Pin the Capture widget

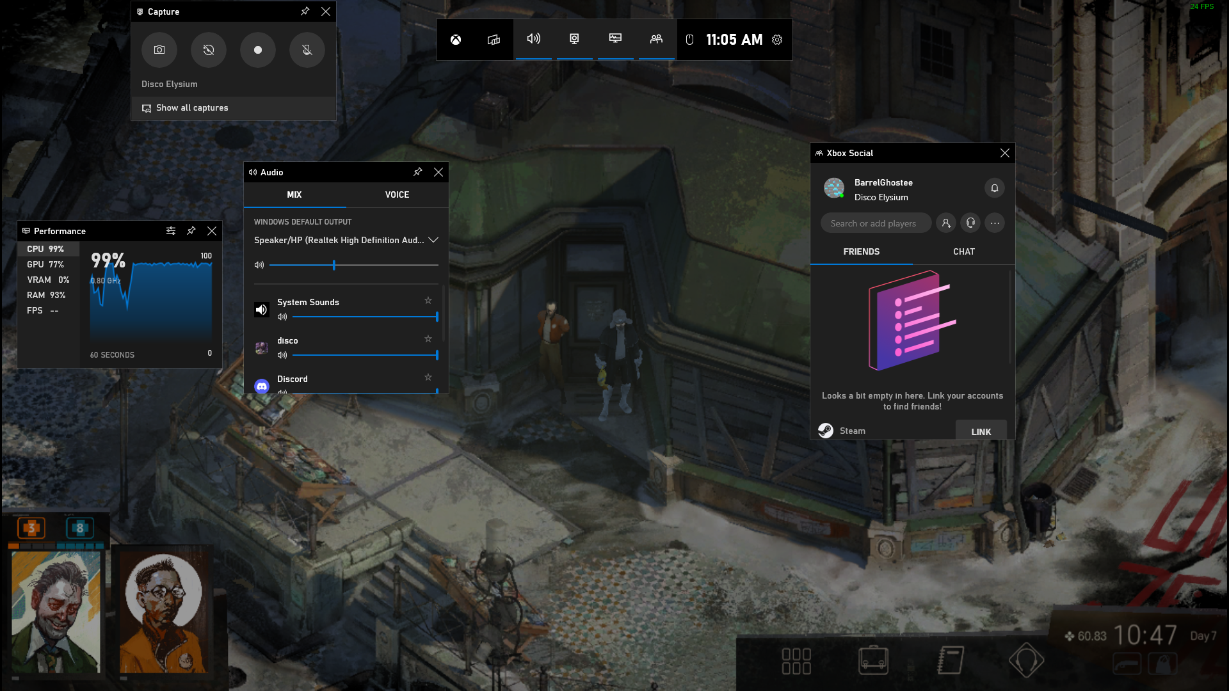tap(305, 12)
